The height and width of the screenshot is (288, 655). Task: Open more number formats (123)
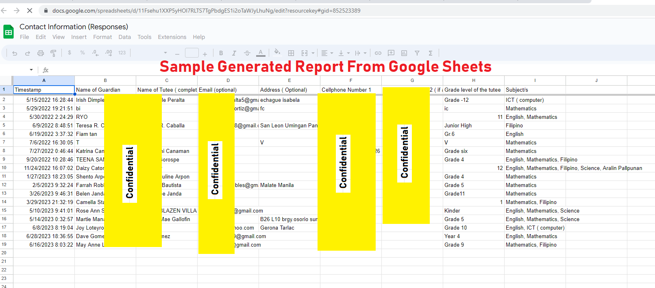122,53
